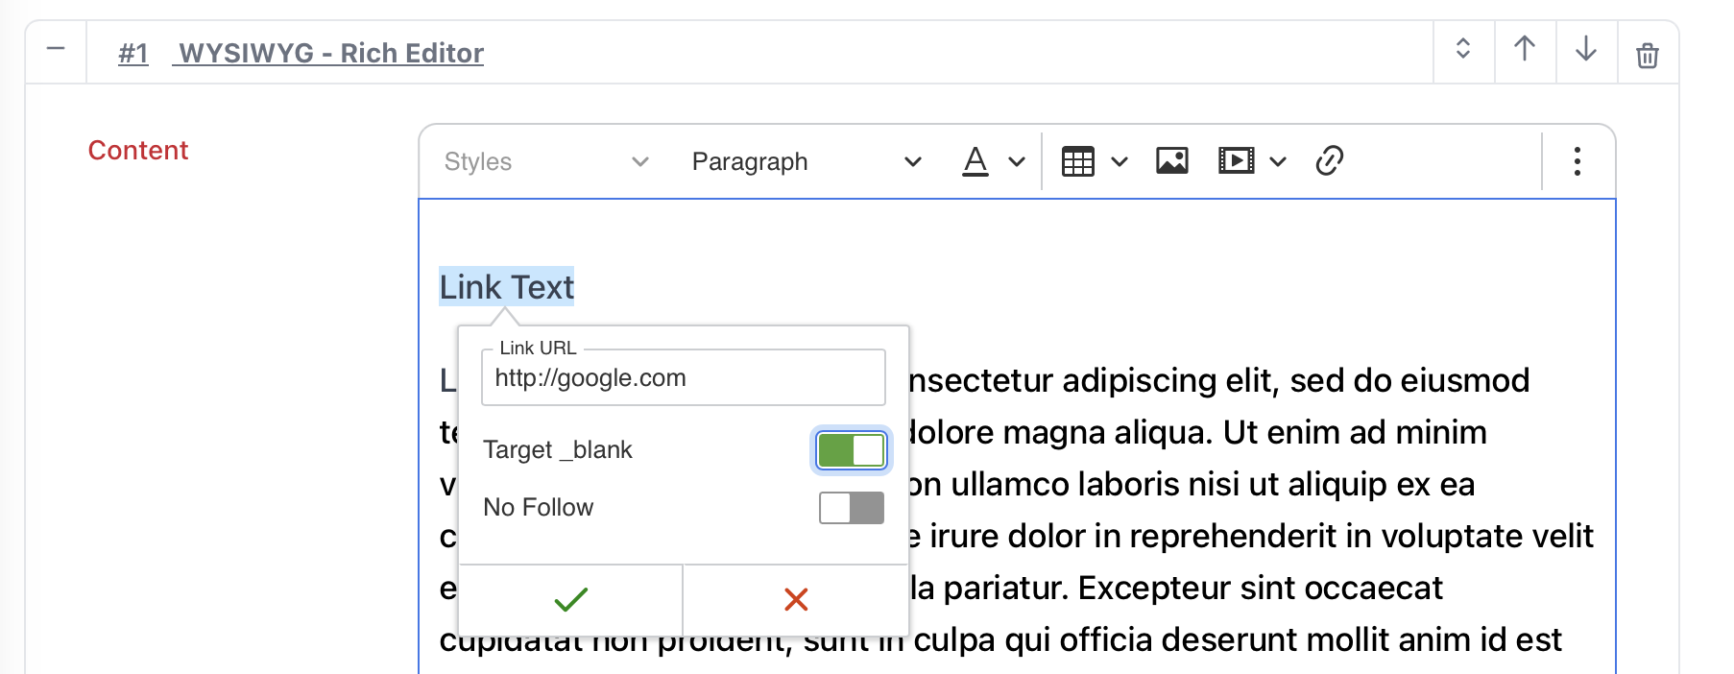
Task: Expand the text color dropdown arrow
Action: pyautogui.click(x=1017, y=162)
